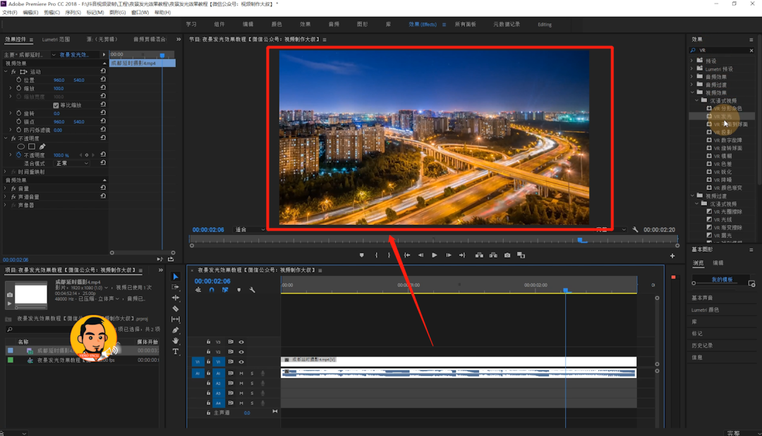The width and height of the screenshot is (762, 436).
Task: Choose the Pen tool in the tools panel
Action: [176, 330]
